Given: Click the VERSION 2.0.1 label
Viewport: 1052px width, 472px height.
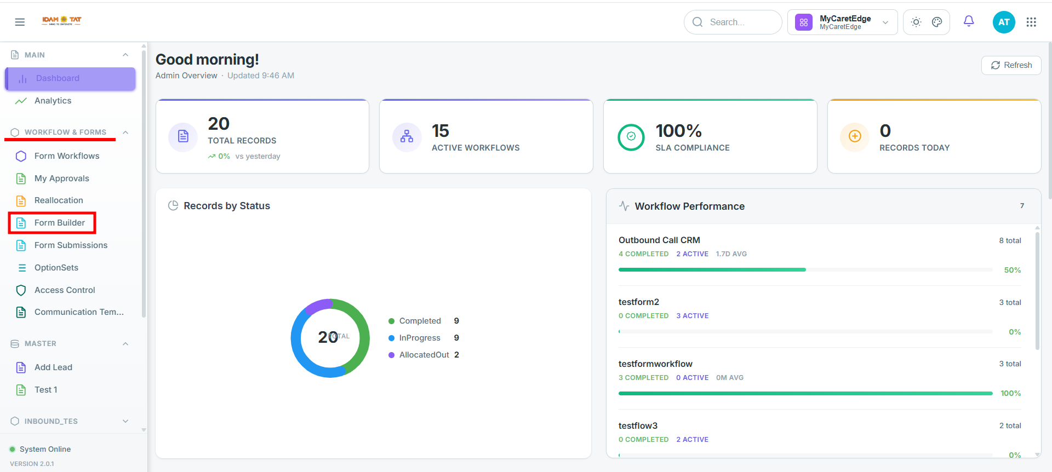Looking at the screenshot, I should (32, 464).
